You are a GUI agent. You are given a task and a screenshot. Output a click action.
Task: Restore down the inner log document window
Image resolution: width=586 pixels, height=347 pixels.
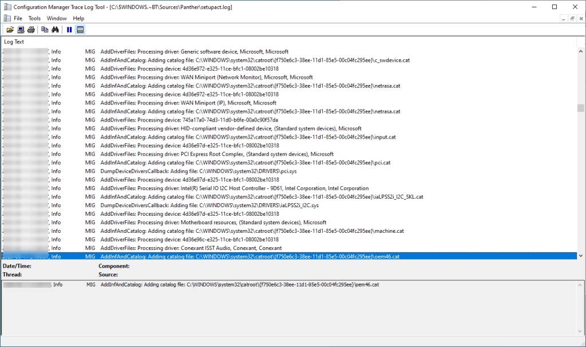pyautogui.click(x=571, y=18)
